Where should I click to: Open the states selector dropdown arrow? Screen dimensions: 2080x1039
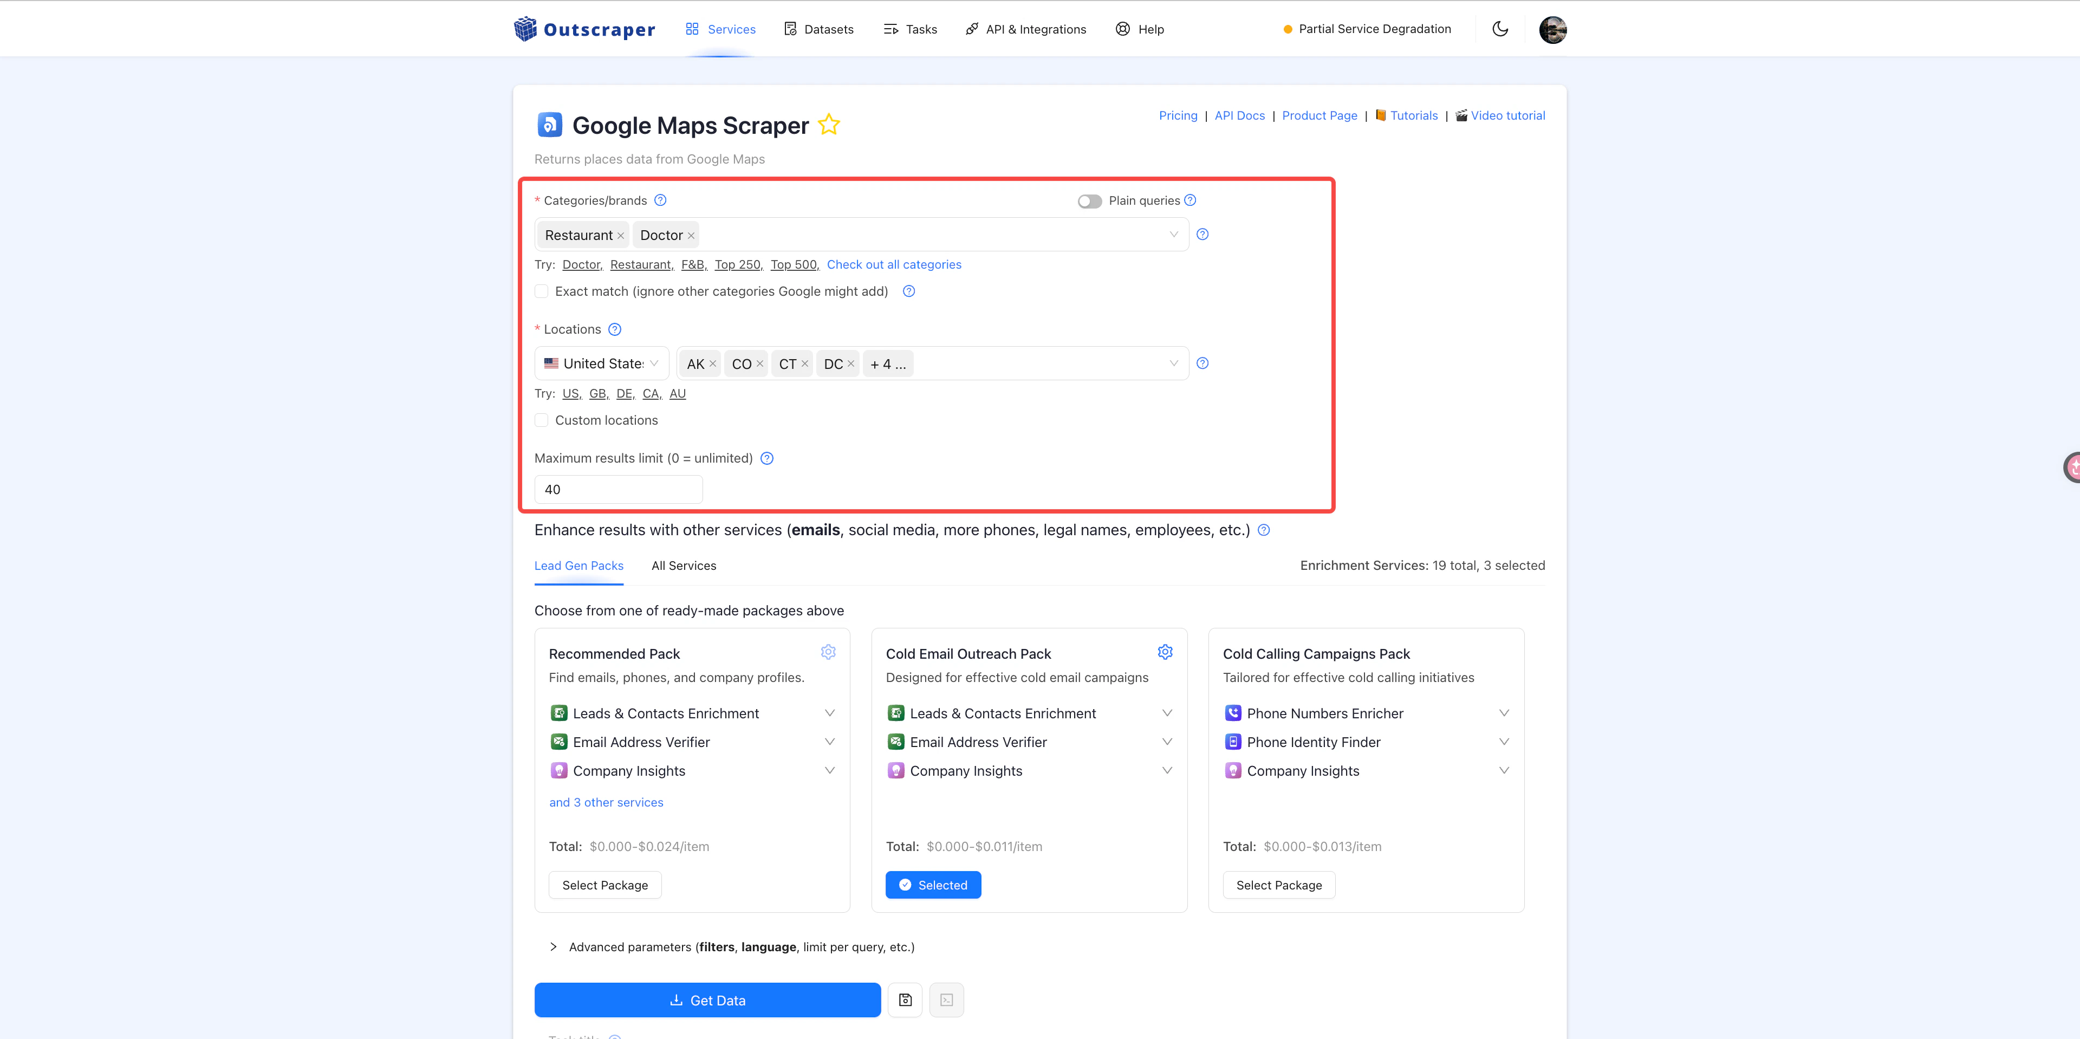(x=1173, y=364)
